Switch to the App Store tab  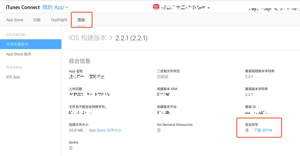point(15,20)
